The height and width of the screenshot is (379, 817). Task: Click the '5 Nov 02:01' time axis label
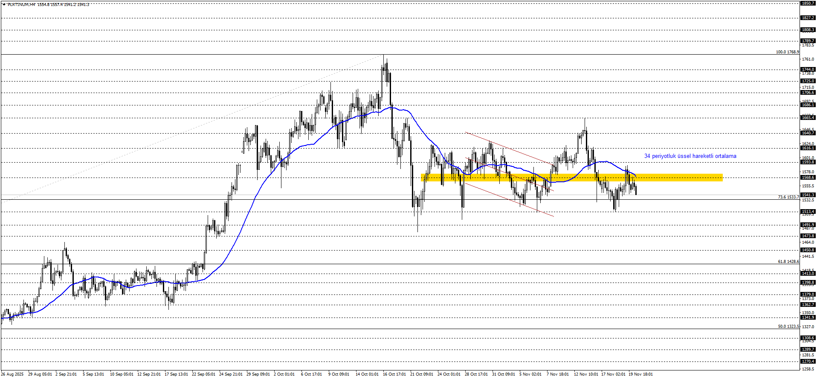(x=530, y=374)
